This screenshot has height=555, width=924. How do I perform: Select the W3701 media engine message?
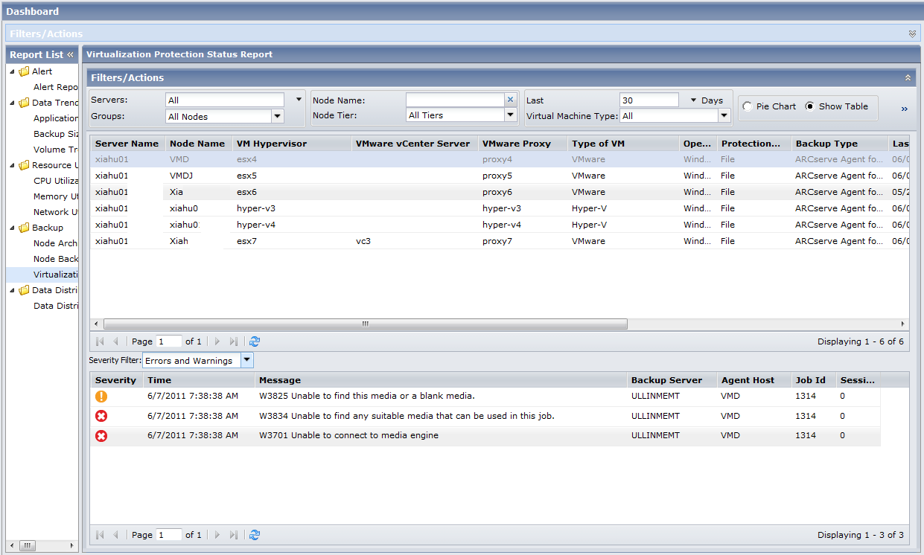(348, 435)
